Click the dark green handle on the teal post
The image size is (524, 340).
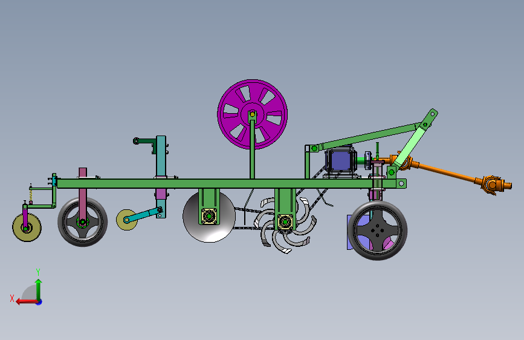click(144, 141)
